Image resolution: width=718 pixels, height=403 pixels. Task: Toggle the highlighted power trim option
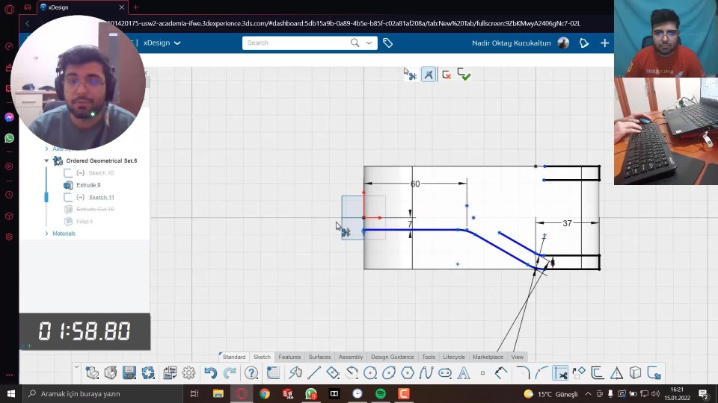(x=429, y=75)
